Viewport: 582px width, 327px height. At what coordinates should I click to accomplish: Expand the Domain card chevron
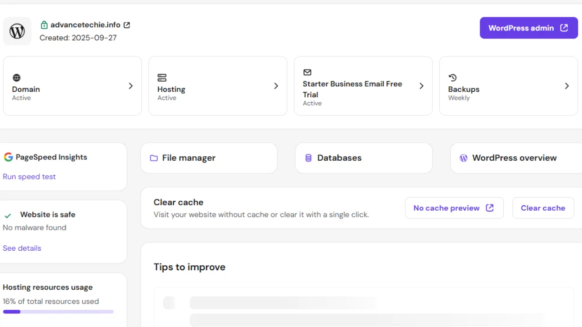point(130,86)
